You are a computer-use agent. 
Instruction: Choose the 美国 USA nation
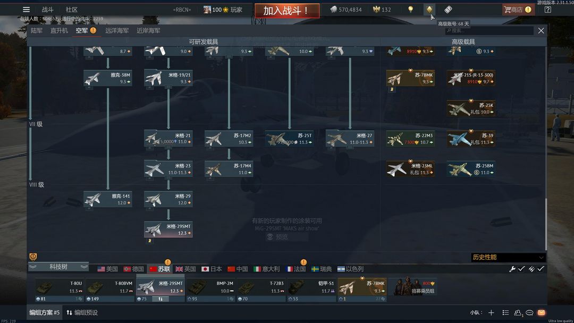coord(107,269)
